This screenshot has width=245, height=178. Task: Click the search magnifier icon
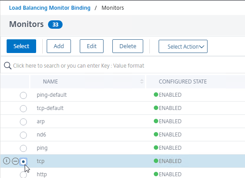pyautogui.click(x=7, y=66)
